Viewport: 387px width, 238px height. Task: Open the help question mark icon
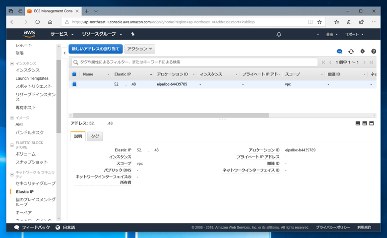[374, 51]
